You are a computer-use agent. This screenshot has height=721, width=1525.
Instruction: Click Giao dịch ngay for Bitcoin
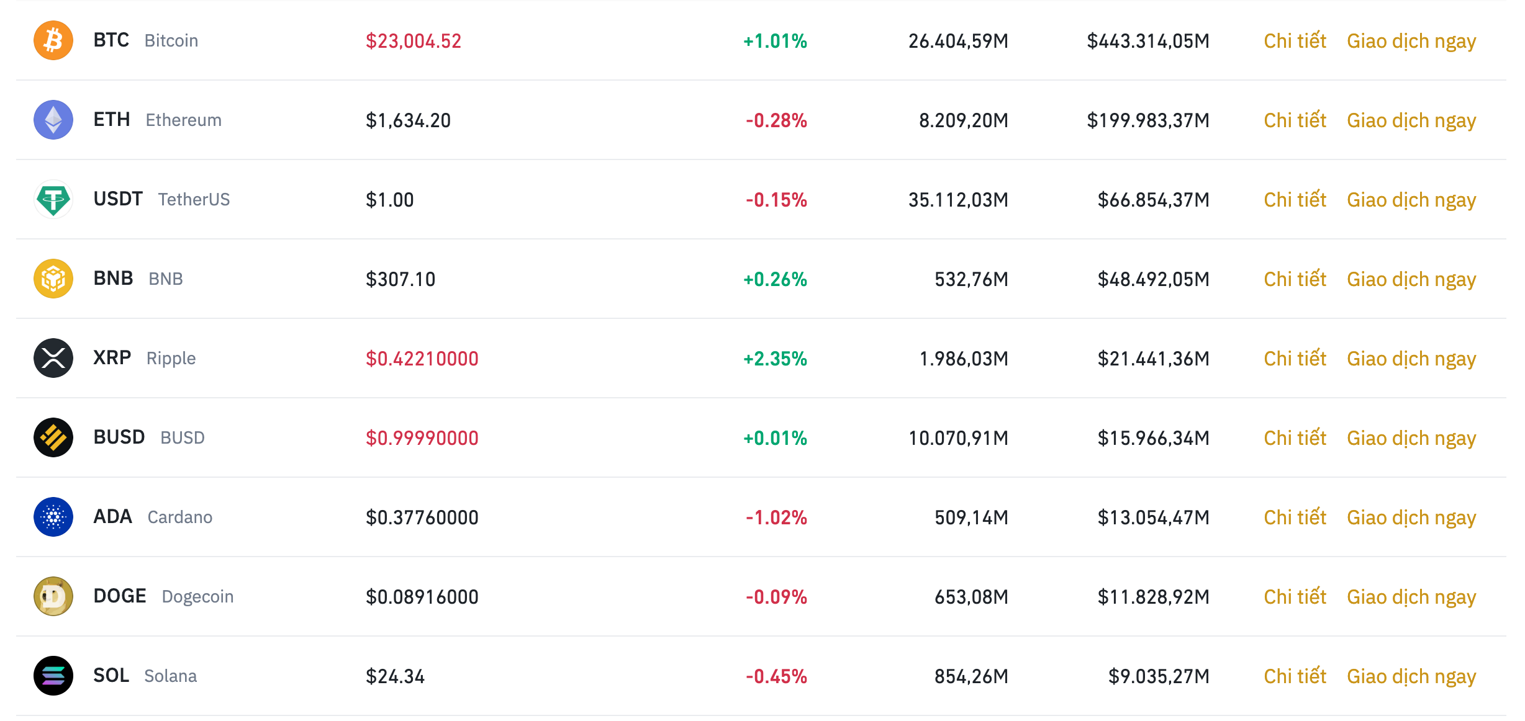click(1411, 42)
